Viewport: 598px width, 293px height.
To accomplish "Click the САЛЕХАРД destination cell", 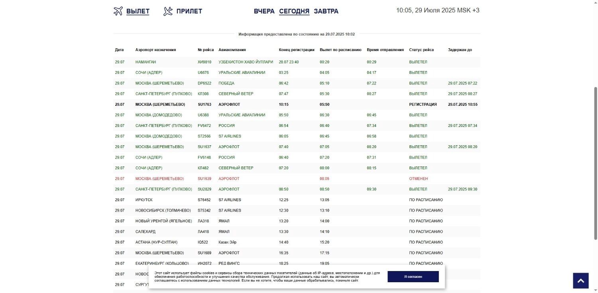I will pos(146,232).
